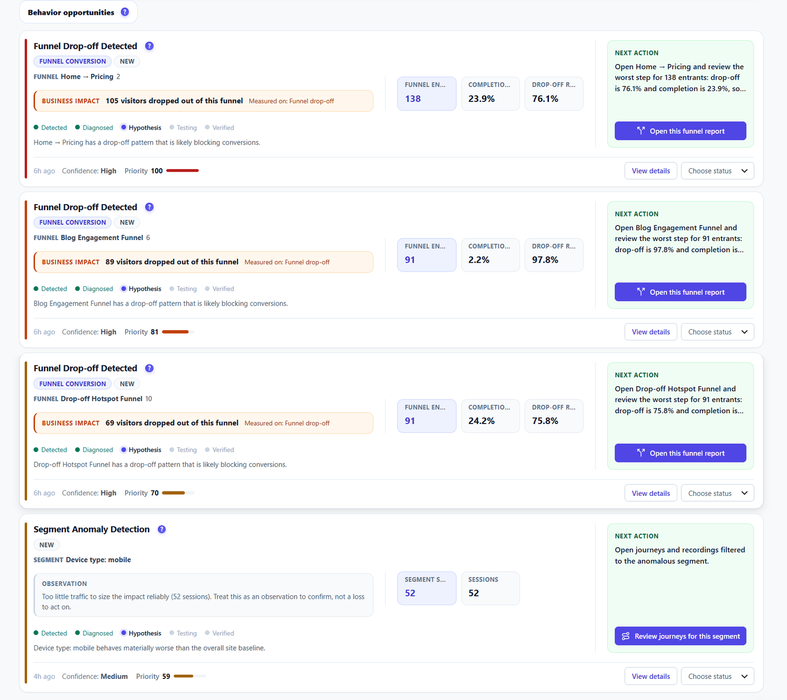
Task: Click 76.1% drop-off rate tile
Action: coord(554,93)
